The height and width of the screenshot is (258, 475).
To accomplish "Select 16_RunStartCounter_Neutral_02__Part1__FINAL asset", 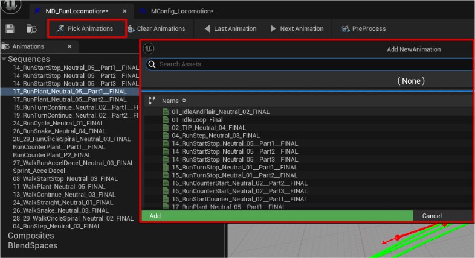I will coord(240,199).
